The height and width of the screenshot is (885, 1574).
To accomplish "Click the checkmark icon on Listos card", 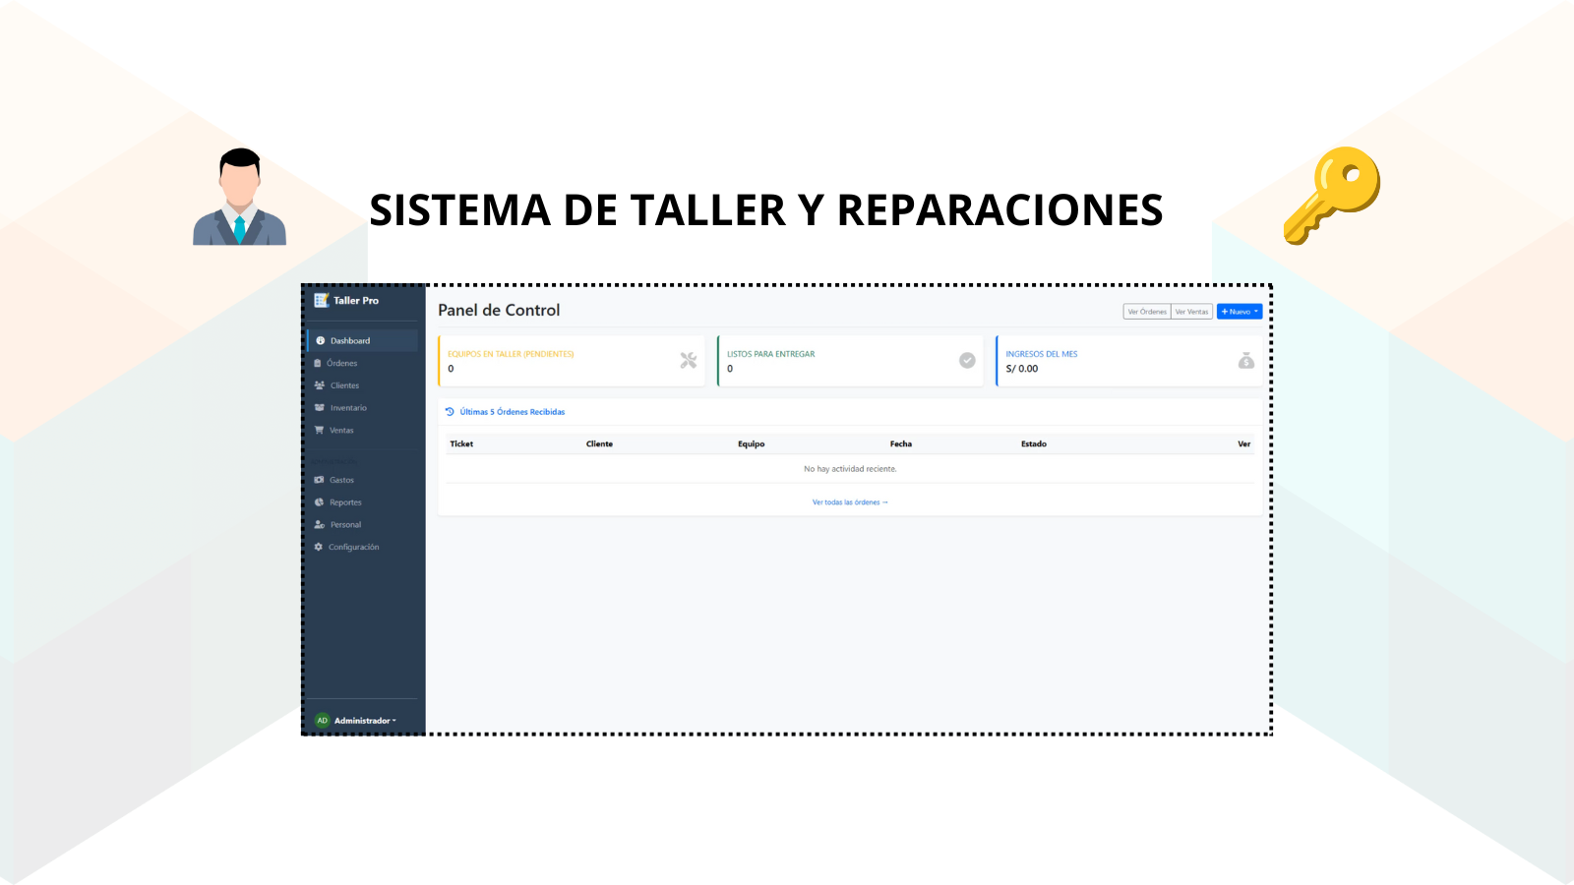I will click(x=967, y=361).
